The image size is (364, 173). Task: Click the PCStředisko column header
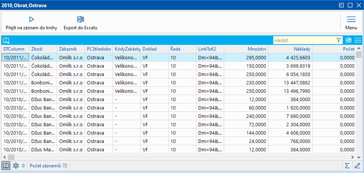(x=99, y=49)
